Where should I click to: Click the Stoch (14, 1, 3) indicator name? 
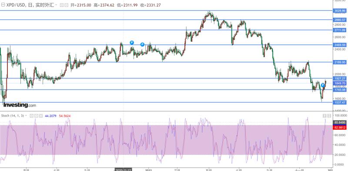pos(13,116)
